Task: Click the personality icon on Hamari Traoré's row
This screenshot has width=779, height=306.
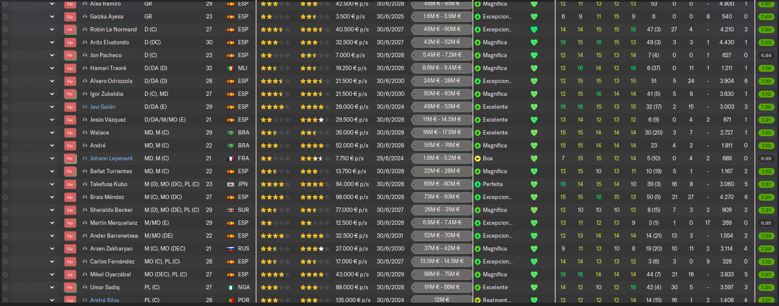Action: point(478,68)
